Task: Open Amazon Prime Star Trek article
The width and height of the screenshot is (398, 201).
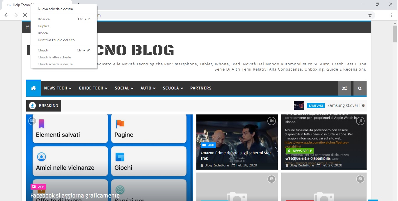Action: coord(236,156)
